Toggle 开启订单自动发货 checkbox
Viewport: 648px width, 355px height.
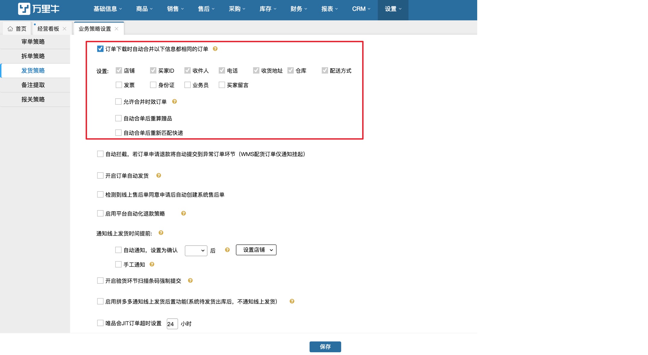pos(100,176)
